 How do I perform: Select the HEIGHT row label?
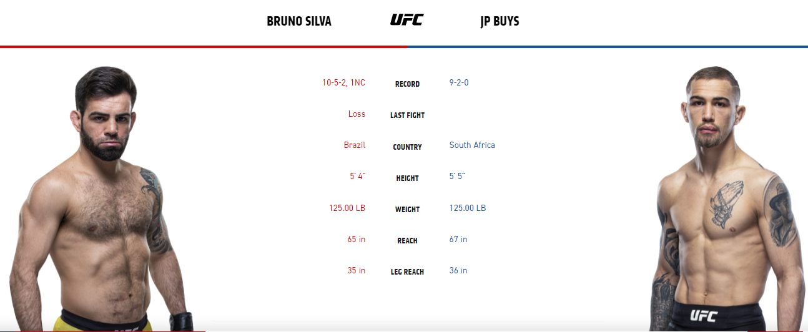(x=407, y=178)
